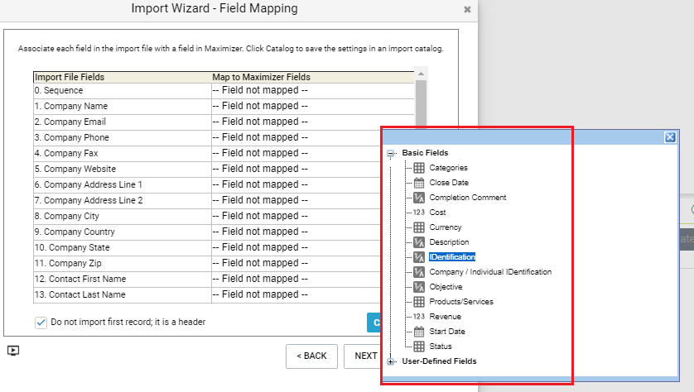Click the field table scrollbar up arrow

click(421, 74)
